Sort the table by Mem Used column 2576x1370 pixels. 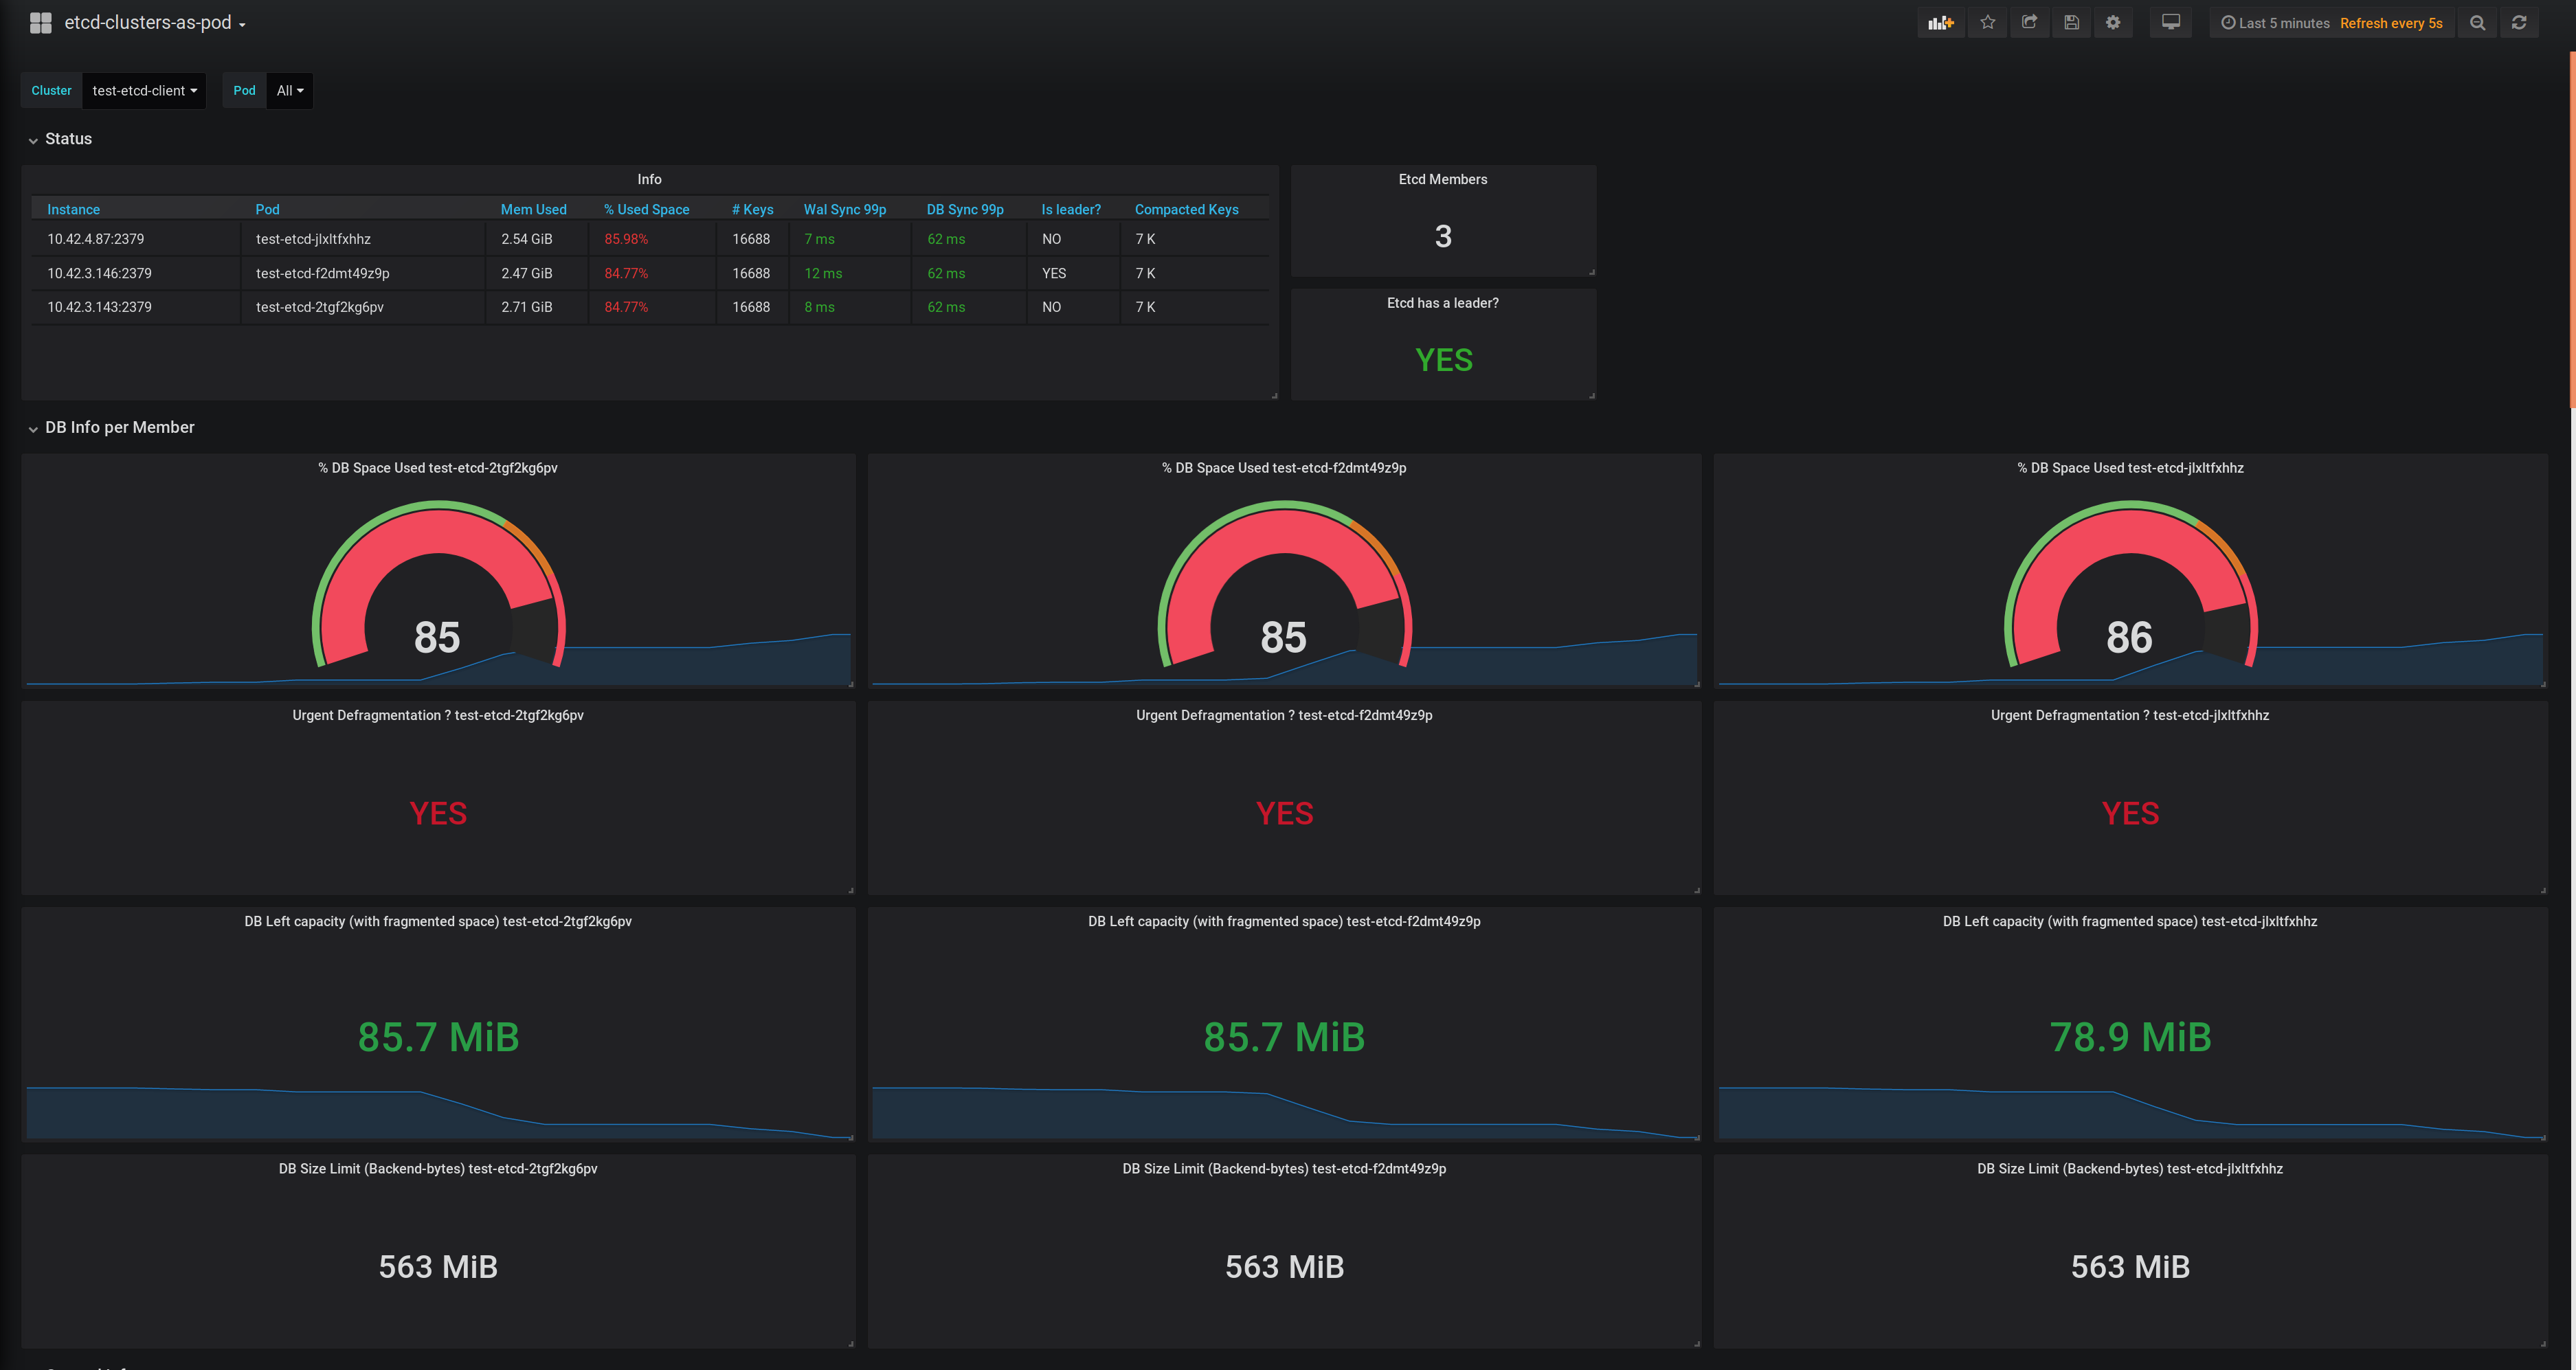coord(533,210)
